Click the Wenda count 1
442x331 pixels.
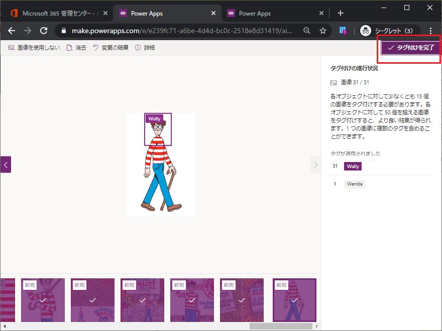335,184
